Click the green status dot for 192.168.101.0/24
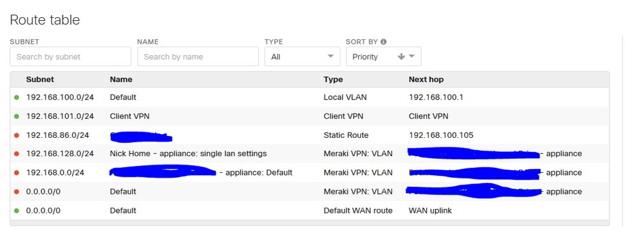Viewport: 635px width, 242px height. (17, 116)
